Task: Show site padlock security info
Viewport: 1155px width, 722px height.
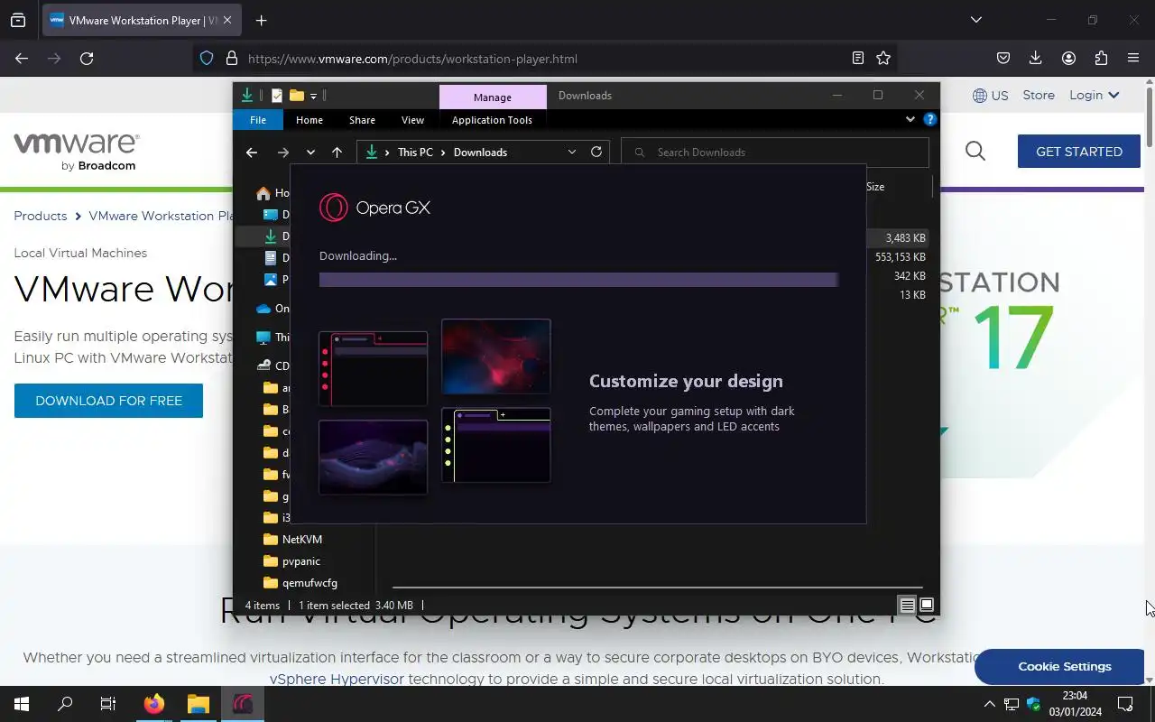Action: 232,59
